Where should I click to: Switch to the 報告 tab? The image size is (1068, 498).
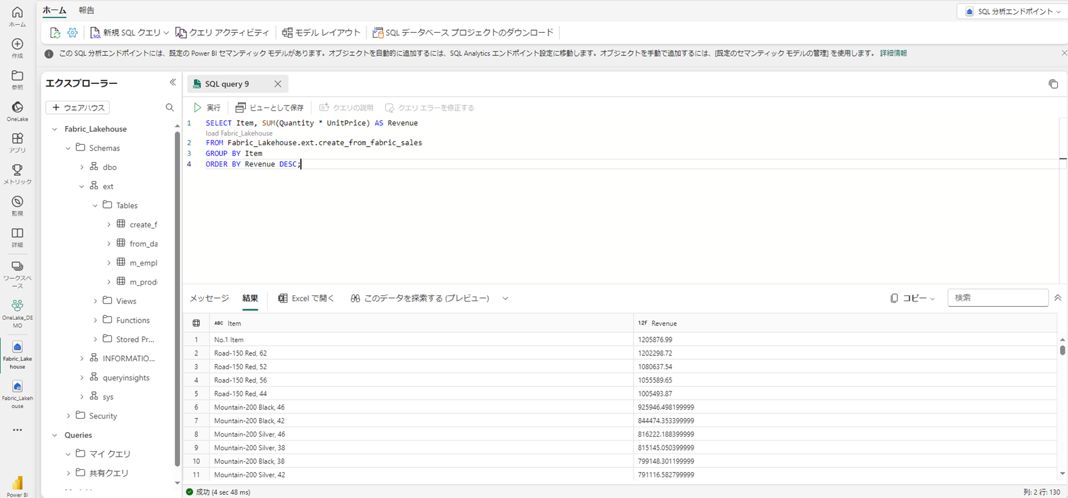87,10
